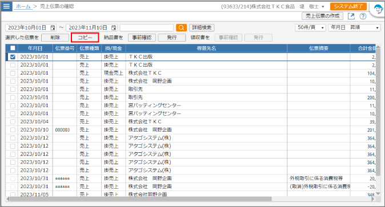Open the help question mark icon
This screenshot has width=385, height=207.
coord(363,16)
